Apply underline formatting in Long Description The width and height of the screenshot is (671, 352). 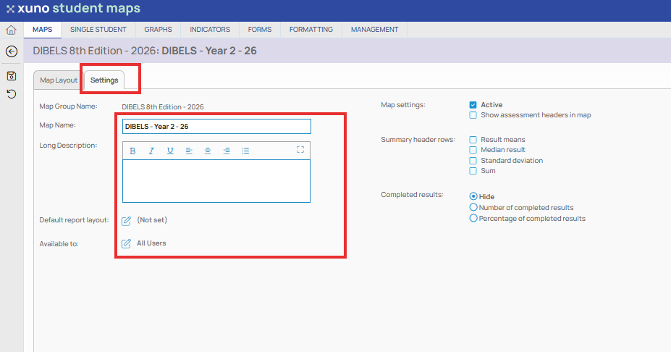click(x=170, y=151)
